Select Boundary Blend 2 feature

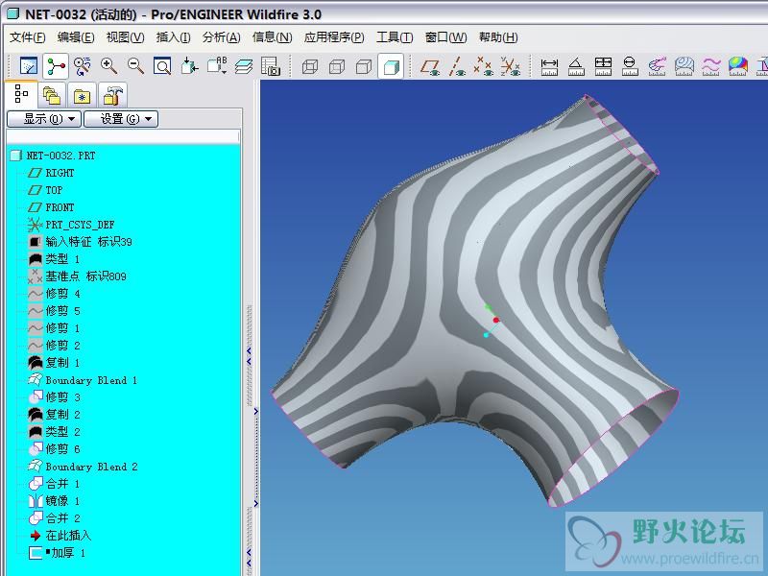[x=91, y=467]
